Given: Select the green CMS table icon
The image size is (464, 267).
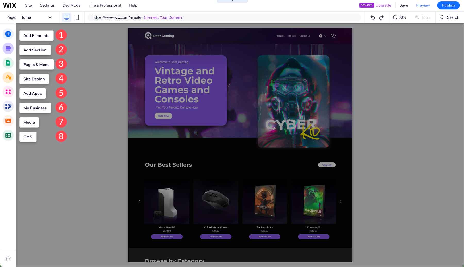Looking at the screenshot, I should 8,135.
